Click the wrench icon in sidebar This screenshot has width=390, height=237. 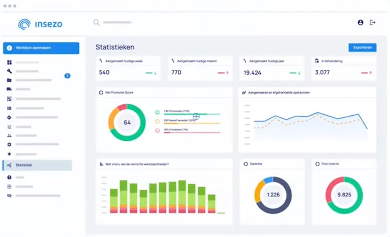coord(9,71)
